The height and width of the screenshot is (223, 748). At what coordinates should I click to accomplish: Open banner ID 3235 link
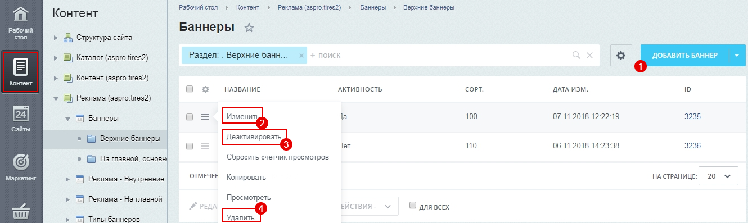[x=692, y=117]
